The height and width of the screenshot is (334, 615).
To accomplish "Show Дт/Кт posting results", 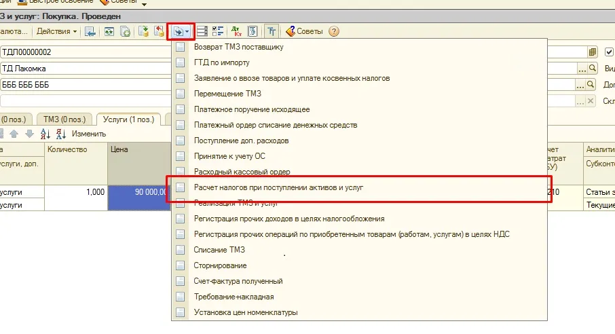I will (236, 31).
